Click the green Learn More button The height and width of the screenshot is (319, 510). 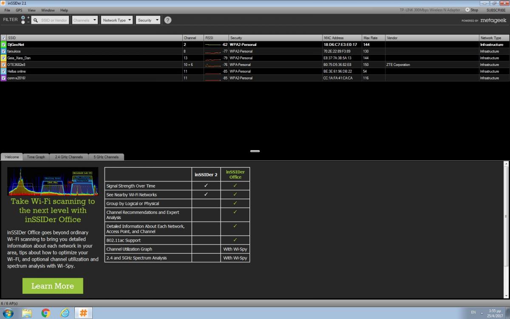(53, 286)
